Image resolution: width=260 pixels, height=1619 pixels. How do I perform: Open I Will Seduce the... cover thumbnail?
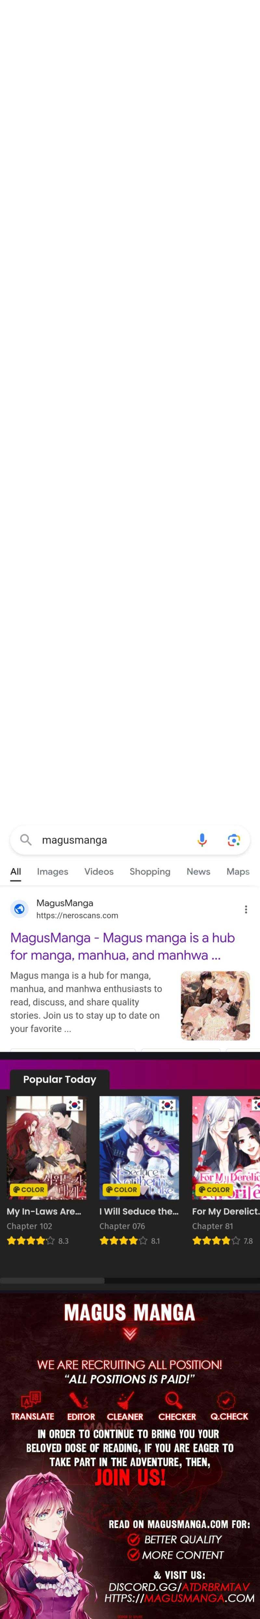pyautogui.click(x=139, y=1148)
